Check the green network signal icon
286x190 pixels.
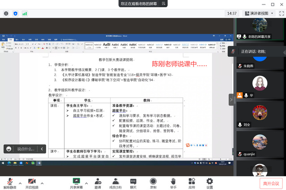(x=25, y=13)
